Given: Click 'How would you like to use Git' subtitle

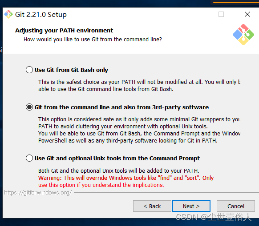Looking at the screenshot, I should pyautogui.click(x=93, y=40).
